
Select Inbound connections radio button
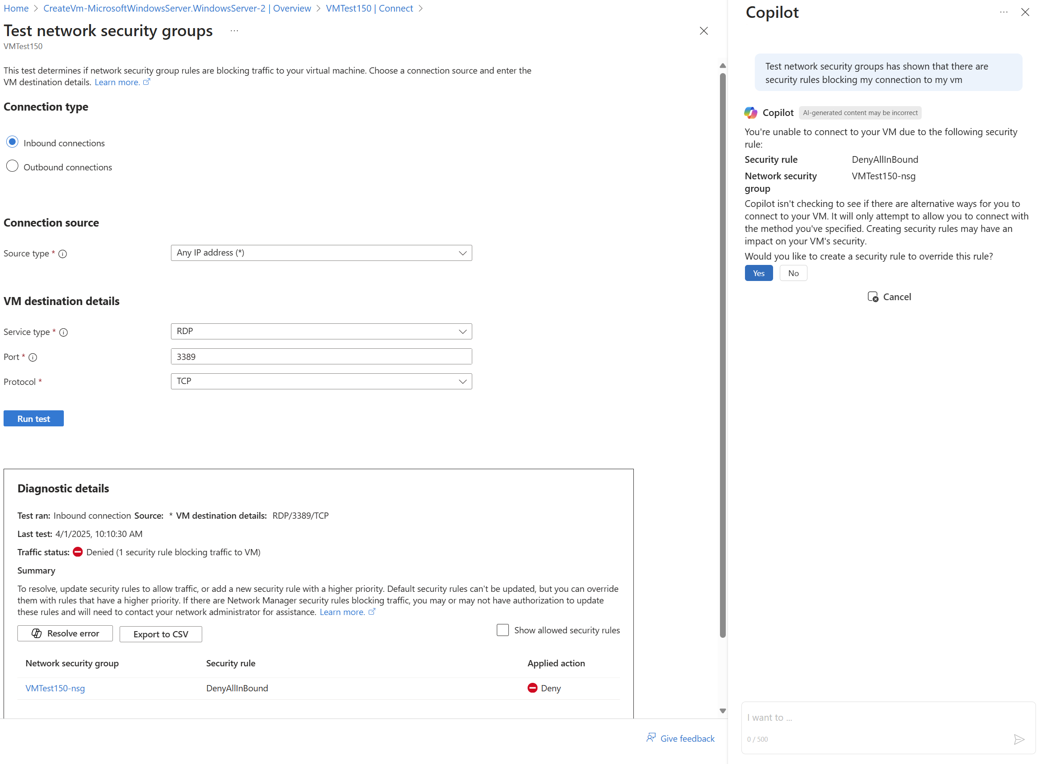tap(12, 142)
